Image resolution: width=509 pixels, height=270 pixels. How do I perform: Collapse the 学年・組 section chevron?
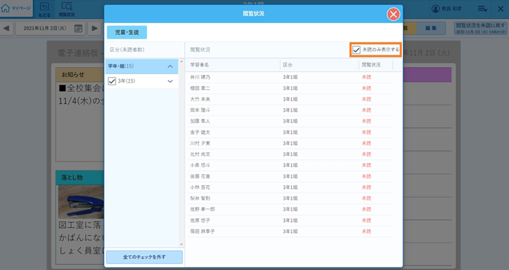170,66
